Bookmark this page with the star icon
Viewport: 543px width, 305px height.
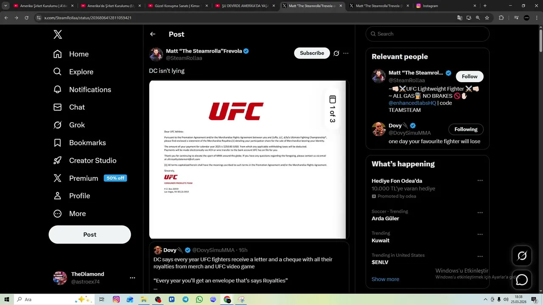point(487,18)
